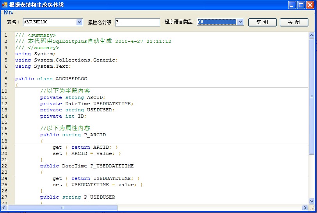Click the comment '//以下为属性内容'
Screen dimensions: 317x213
pos(65,128)
